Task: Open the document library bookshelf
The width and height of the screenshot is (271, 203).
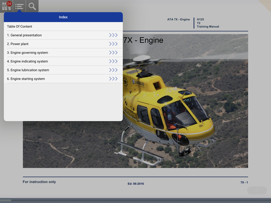Action: click(x=6, y=6)
